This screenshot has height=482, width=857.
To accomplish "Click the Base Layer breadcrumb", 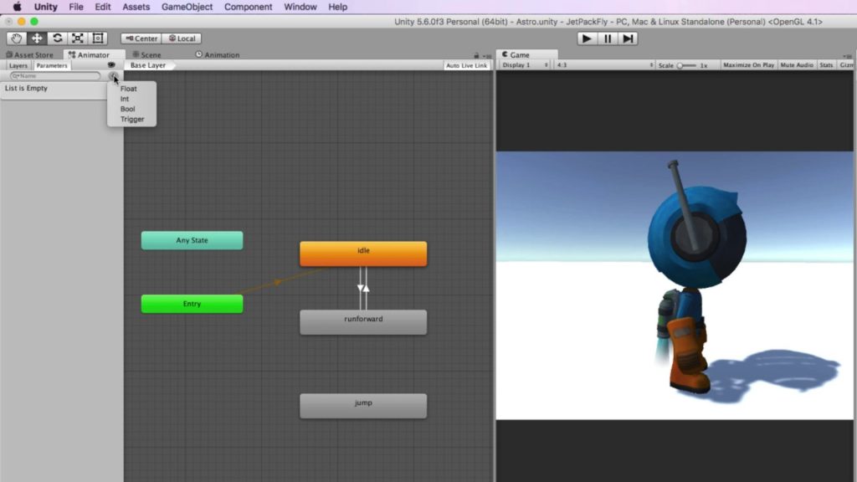I will tap(147, 65).
